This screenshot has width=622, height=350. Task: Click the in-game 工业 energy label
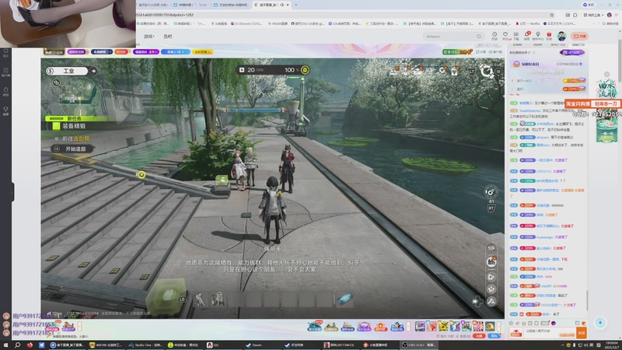pyautogui.click(x=68, y=71)
